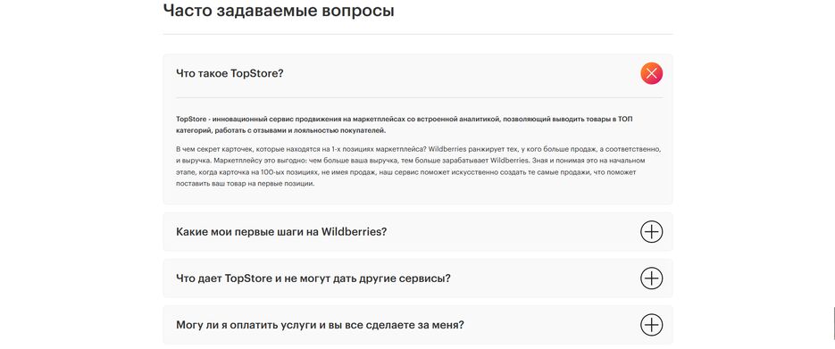This screenshot has height=349, width=835.
Task: Click the bold phrase "со встроенной аналитикой"
Action: [x=455, y=120]
